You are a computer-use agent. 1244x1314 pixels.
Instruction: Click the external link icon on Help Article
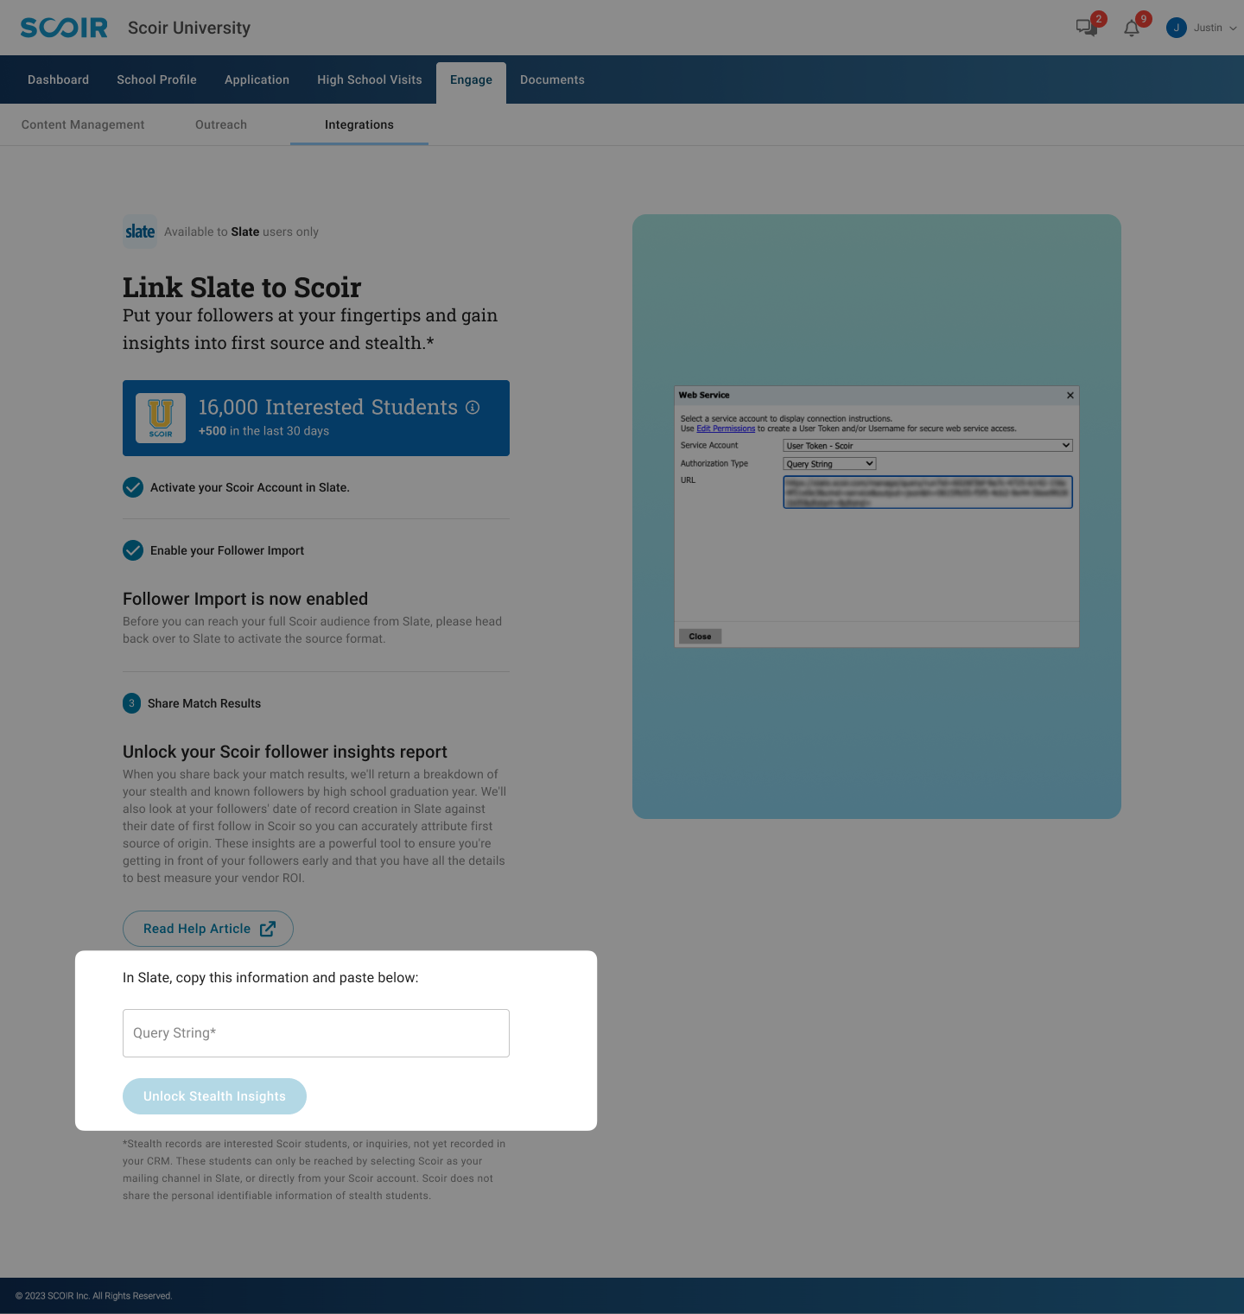click(268, 929)
